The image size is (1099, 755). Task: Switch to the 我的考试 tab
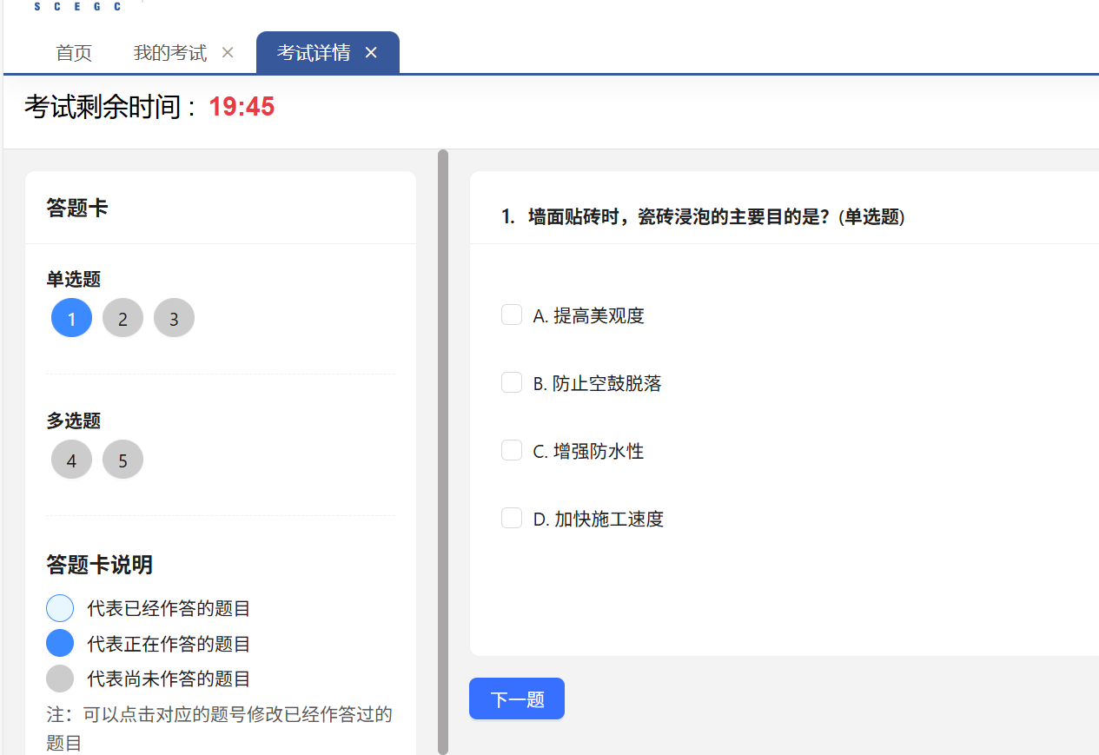[170, 53]
